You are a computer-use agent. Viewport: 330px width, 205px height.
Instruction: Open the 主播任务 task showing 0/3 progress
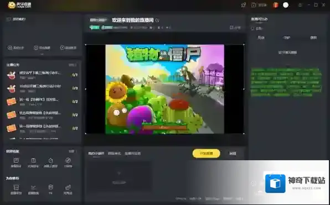pyautogui.click(x=42, y=88)
